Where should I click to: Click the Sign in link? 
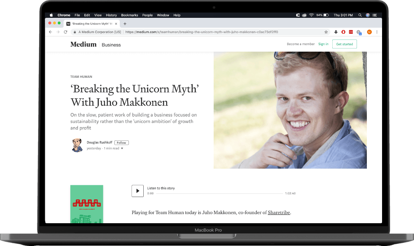click(x=323, y=44)
